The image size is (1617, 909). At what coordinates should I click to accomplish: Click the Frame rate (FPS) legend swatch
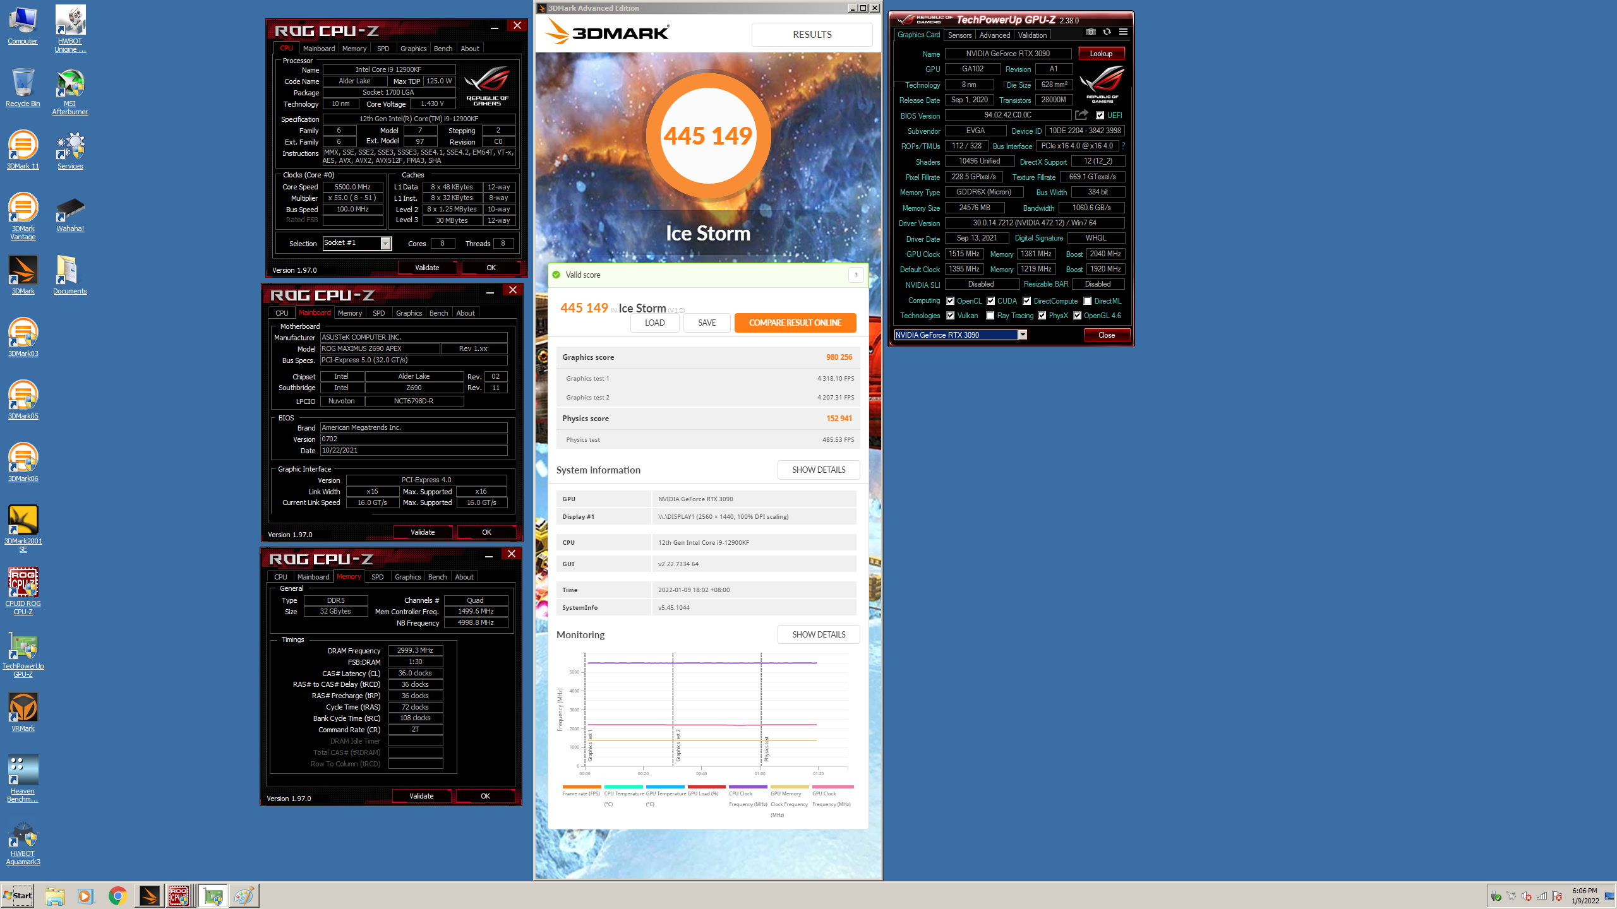point(581,787)
